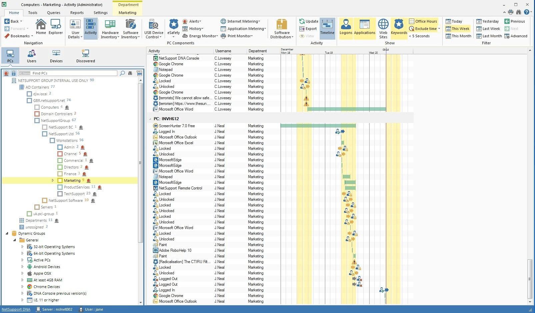Viewport: 535px width, 313px height.
Task: Click the Find PCs search field
Action: click(x=74, y=73)
